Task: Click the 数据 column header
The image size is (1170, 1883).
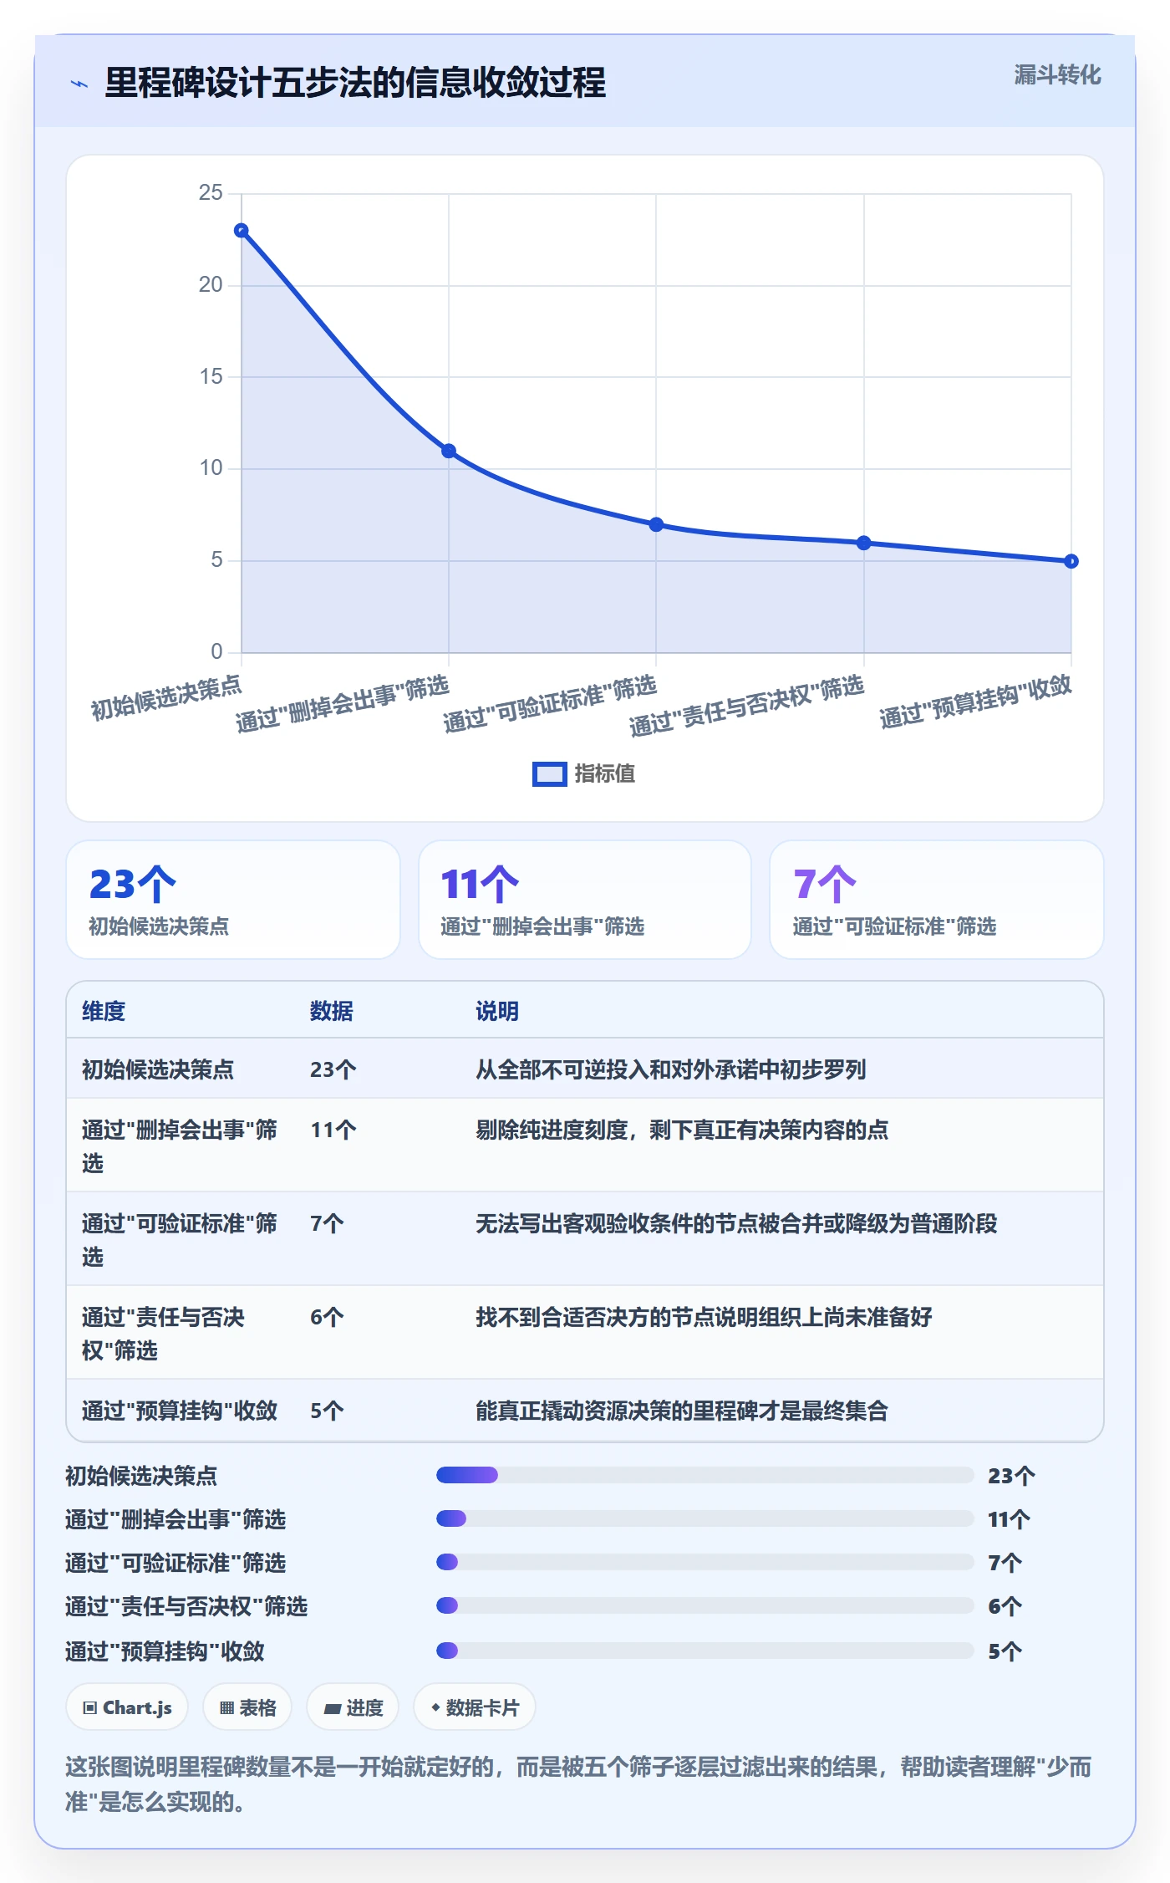Action: (x=332, y=1011)
